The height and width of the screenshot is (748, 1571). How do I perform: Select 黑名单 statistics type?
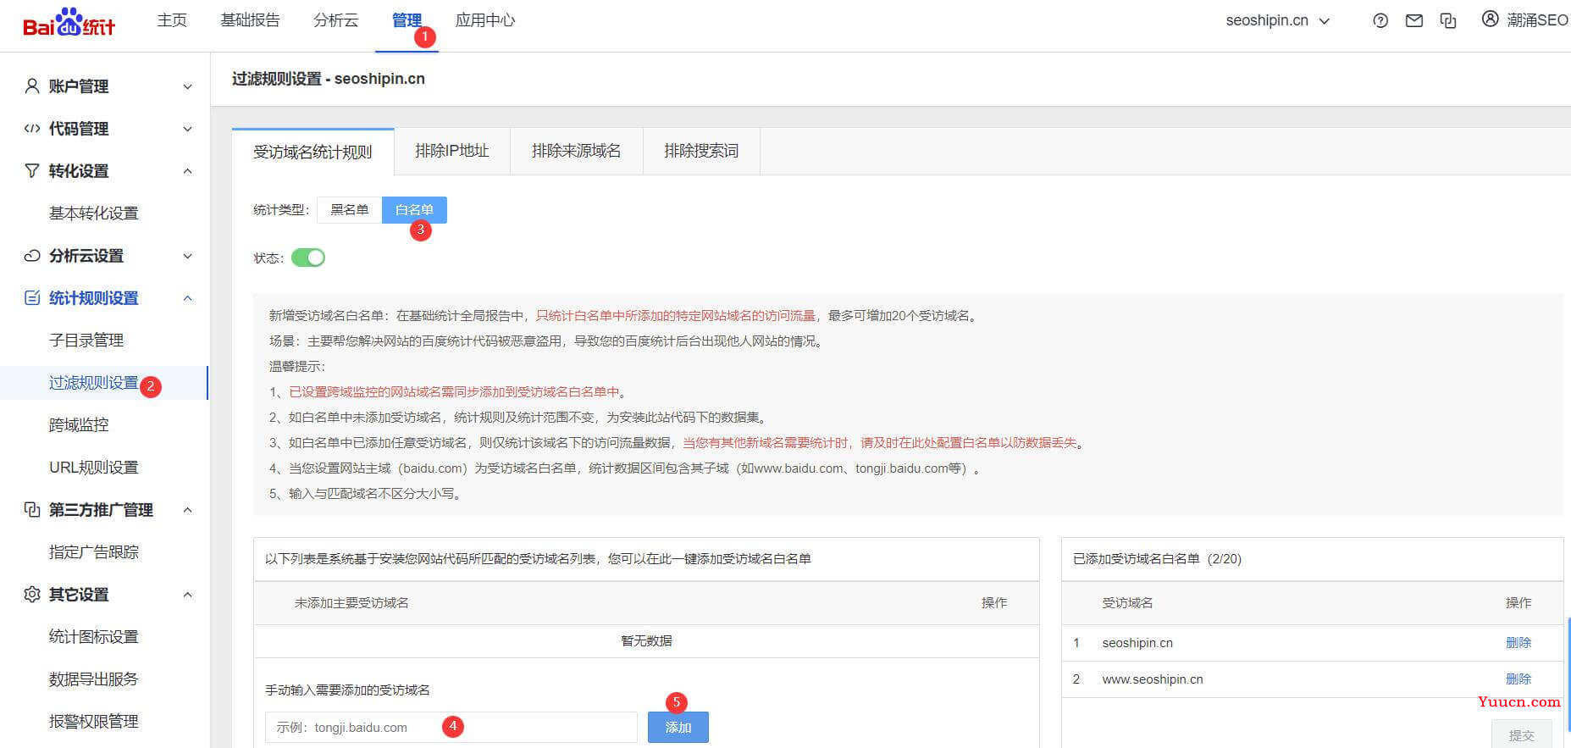pos(350,210)
